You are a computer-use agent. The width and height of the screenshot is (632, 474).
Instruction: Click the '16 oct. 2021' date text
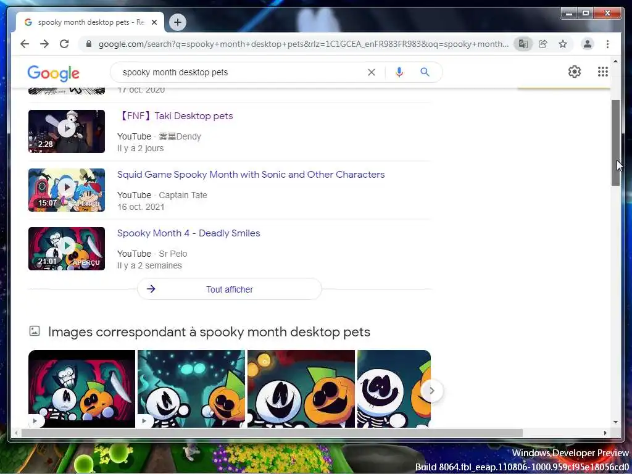click(x=141, y=207)
